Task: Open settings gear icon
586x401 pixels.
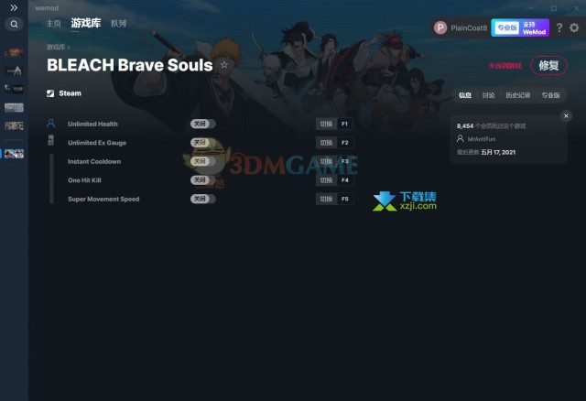Action: 574,27
